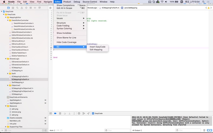
Task: Open the Apple menu
Action: click(x=4, y=2)
